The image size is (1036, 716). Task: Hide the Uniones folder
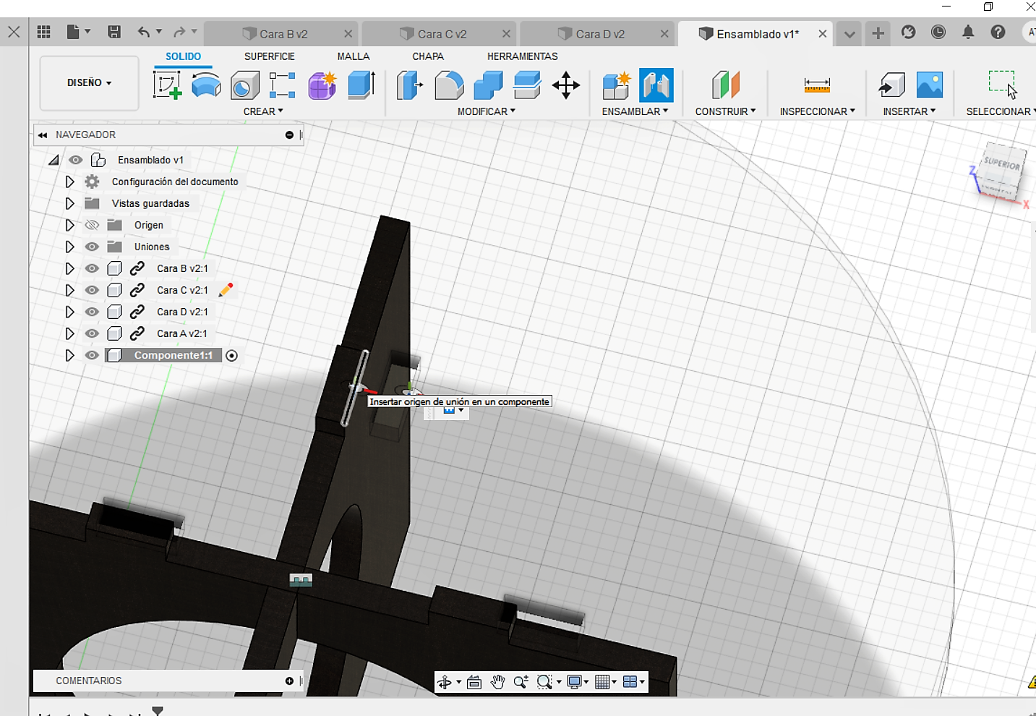tap(92, 247)
